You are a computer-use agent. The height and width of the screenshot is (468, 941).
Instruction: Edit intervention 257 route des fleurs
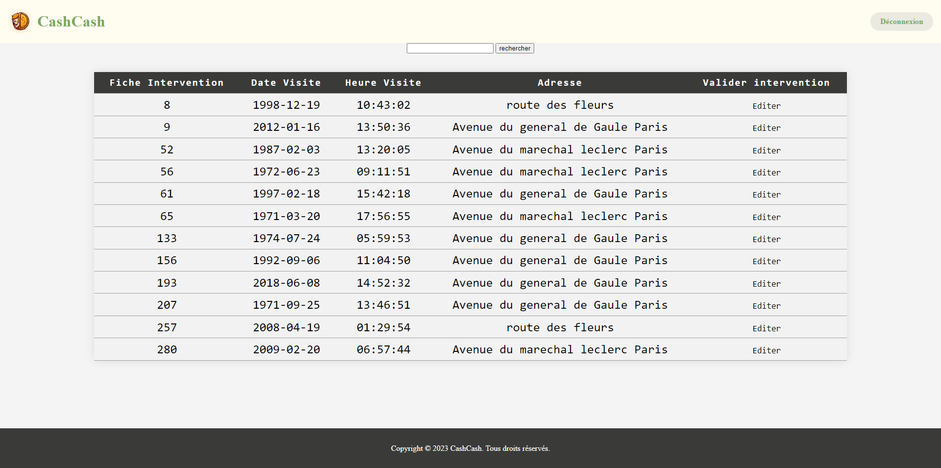click(766, 328)
